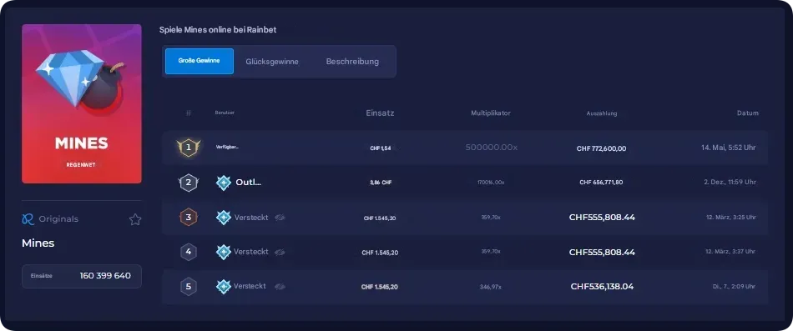Click the Einsatz column header
The height and width of the screenshot is (331, 793).
pos(380,113)
